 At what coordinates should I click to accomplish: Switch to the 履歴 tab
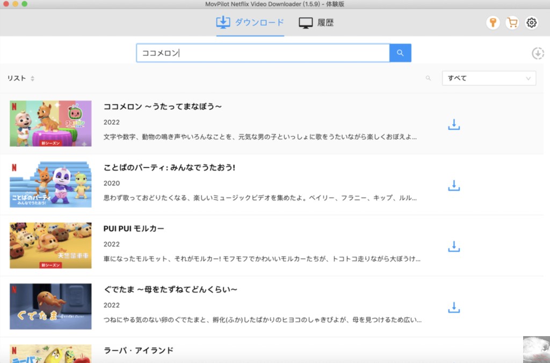(x=316, y=23)
